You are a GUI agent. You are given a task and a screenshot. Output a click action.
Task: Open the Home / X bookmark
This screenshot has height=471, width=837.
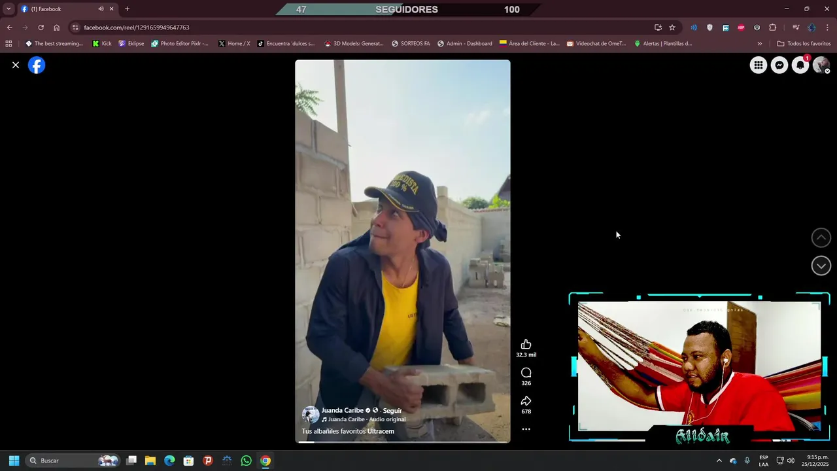(x=234, y=44)
